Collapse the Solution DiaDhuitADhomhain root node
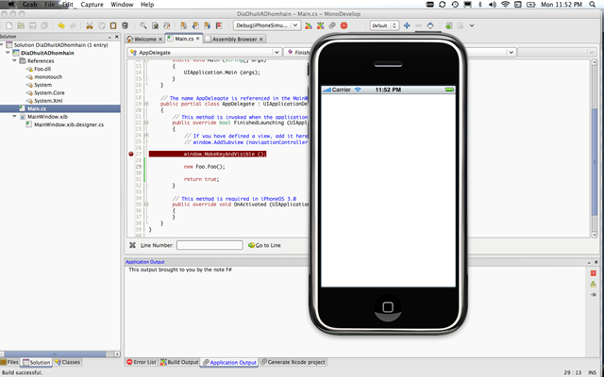The width and height of the screenshot is (604, 377). tap(2, 45)
